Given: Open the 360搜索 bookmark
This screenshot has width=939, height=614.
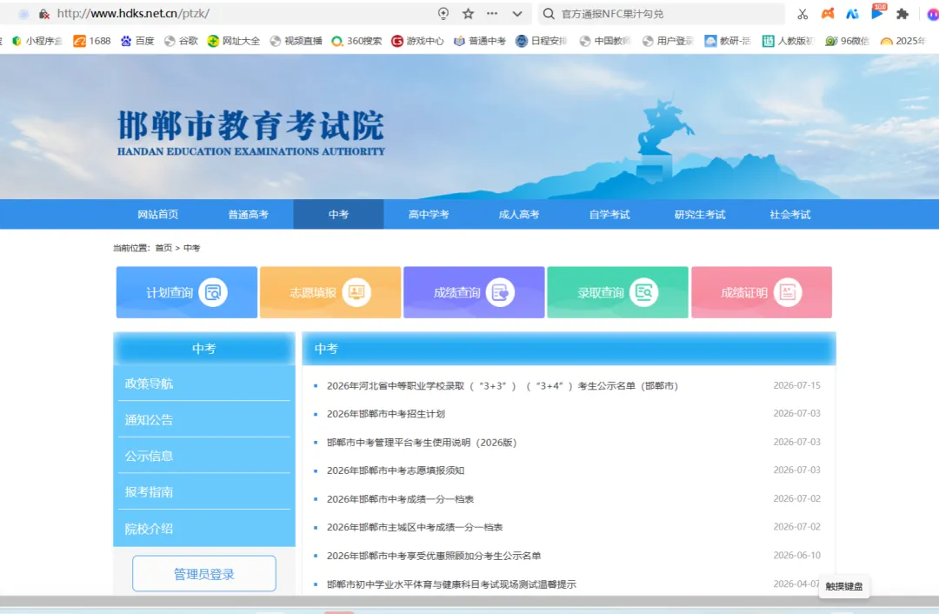Looking at the screenshot, I should pos(357,41).
